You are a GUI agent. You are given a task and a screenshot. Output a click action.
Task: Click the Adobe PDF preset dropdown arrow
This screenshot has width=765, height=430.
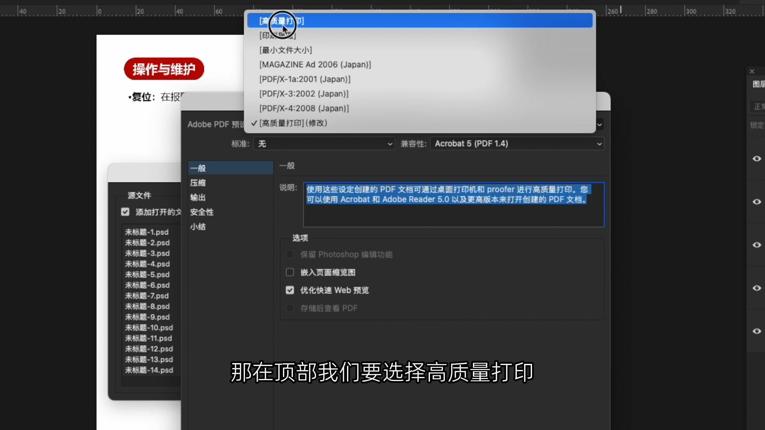599,125
